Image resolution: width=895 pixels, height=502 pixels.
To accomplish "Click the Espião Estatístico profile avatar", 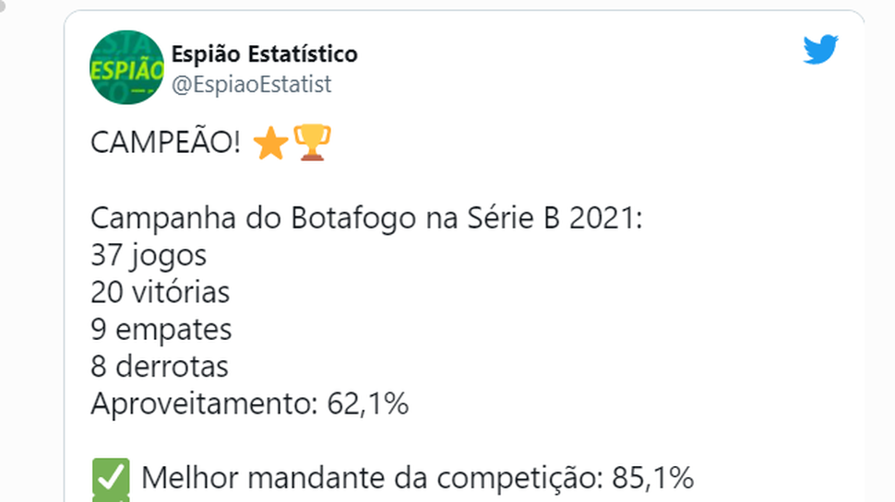I will click(126, 67).
